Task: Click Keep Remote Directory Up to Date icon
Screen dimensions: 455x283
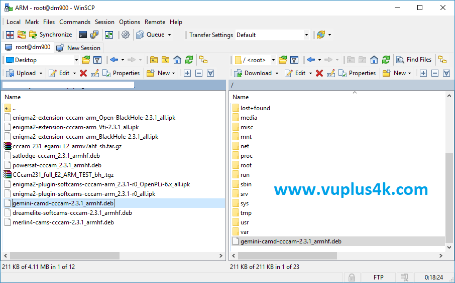Action: pos(109,35)
